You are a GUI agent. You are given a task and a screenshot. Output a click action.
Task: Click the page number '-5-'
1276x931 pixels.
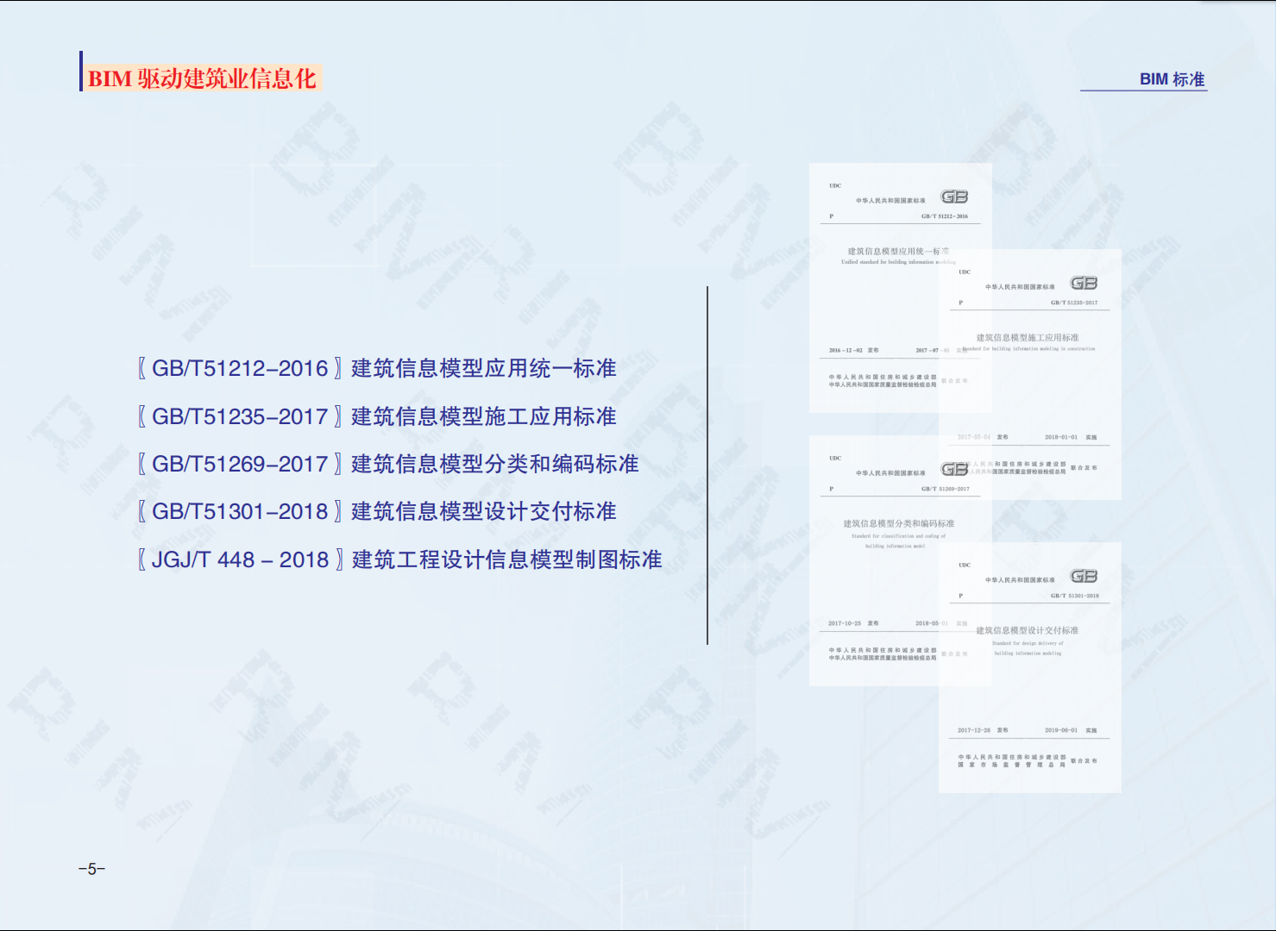[91, 869]
